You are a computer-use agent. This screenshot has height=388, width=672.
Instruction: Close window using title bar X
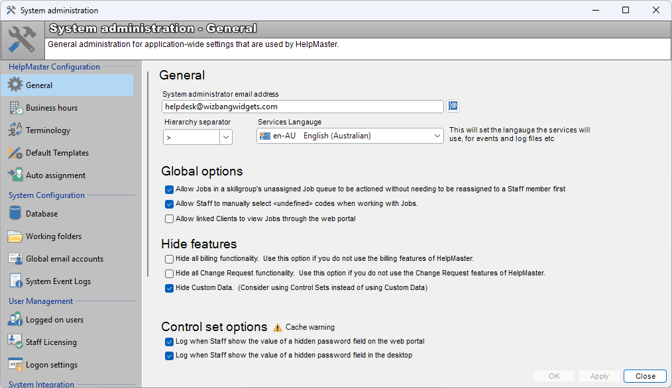656,10
